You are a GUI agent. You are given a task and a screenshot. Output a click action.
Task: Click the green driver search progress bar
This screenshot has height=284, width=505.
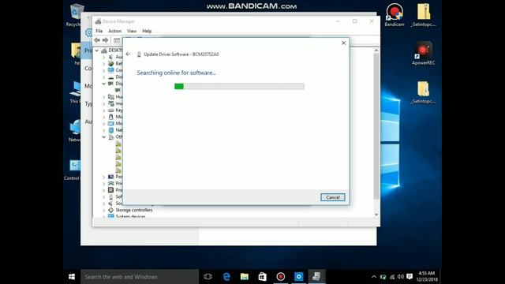tap(239, 86)
